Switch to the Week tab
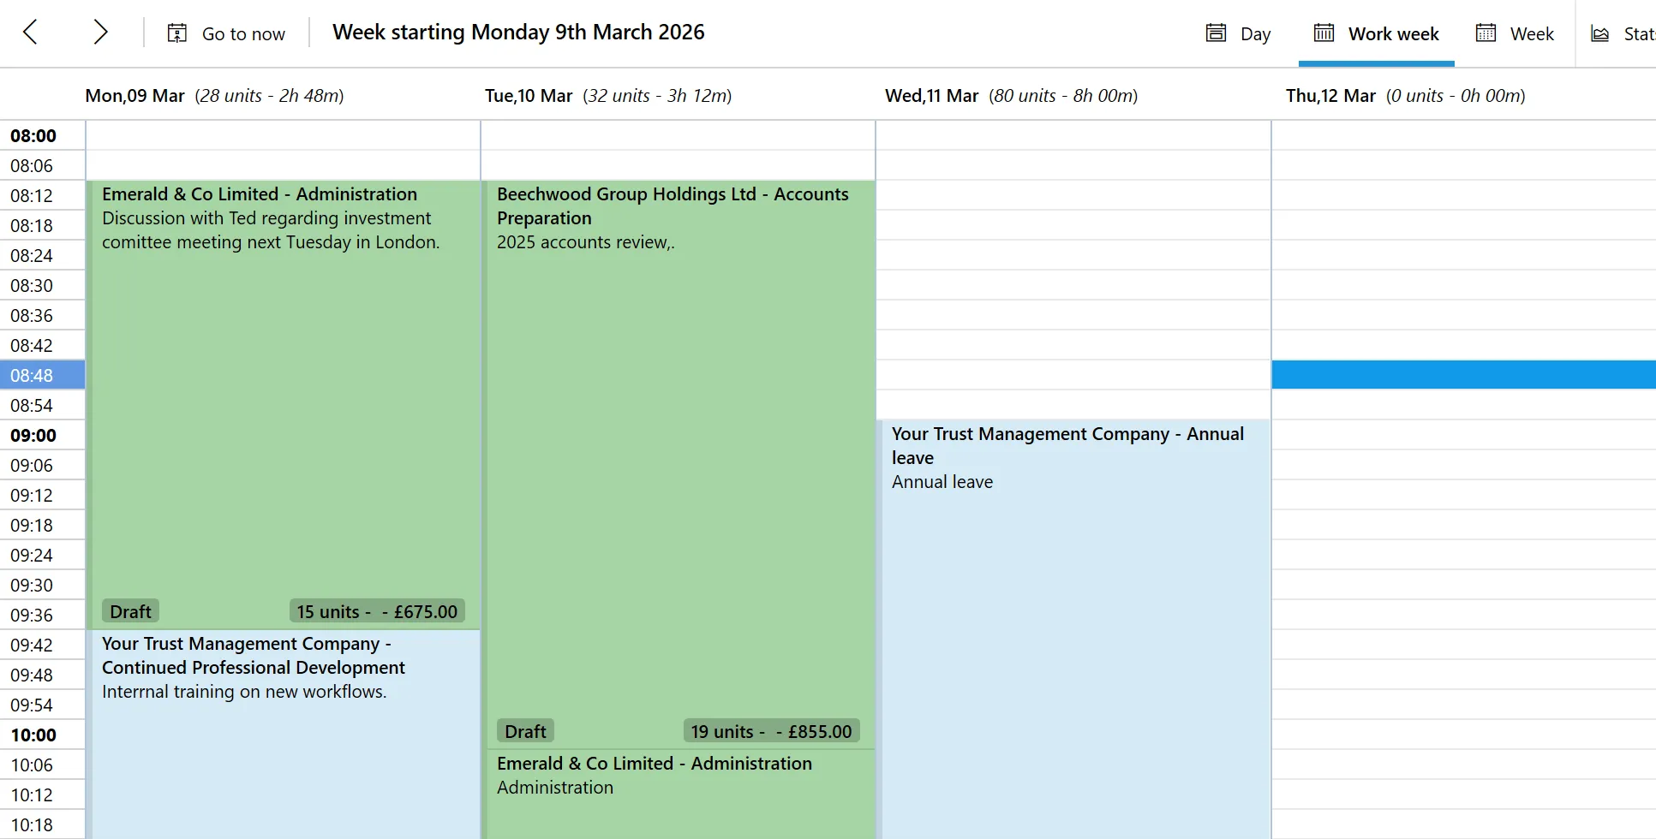Image resolution: width=1656 pixels, height=839 pixels. (x=1533, y=33)
